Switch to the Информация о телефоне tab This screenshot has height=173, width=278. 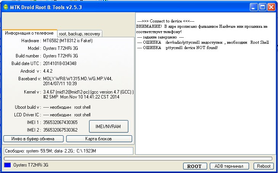tap(29, 33)
